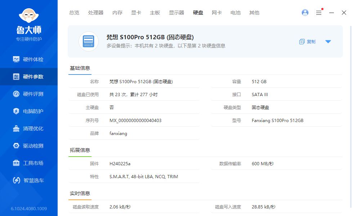Open the 显示器 tab
Image resolution: width=353 pixels, height=216 pixels.
[176, 13]
